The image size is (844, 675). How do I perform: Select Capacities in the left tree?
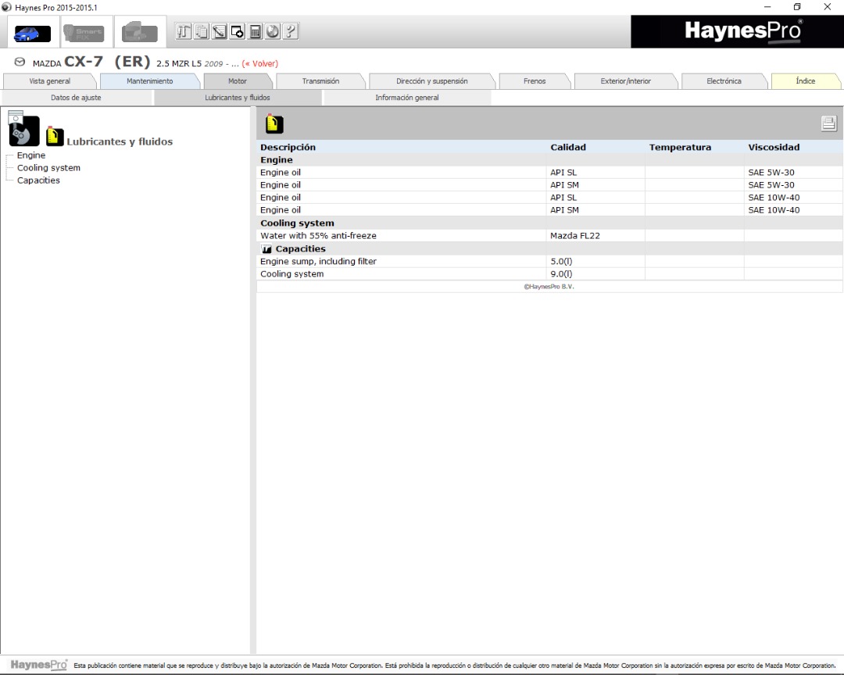38,180
